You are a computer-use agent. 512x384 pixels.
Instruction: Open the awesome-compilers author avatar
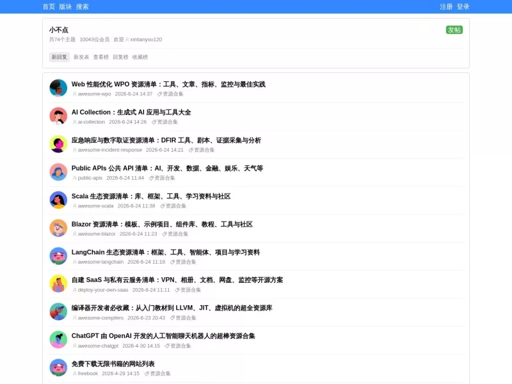tap(58, 312)
